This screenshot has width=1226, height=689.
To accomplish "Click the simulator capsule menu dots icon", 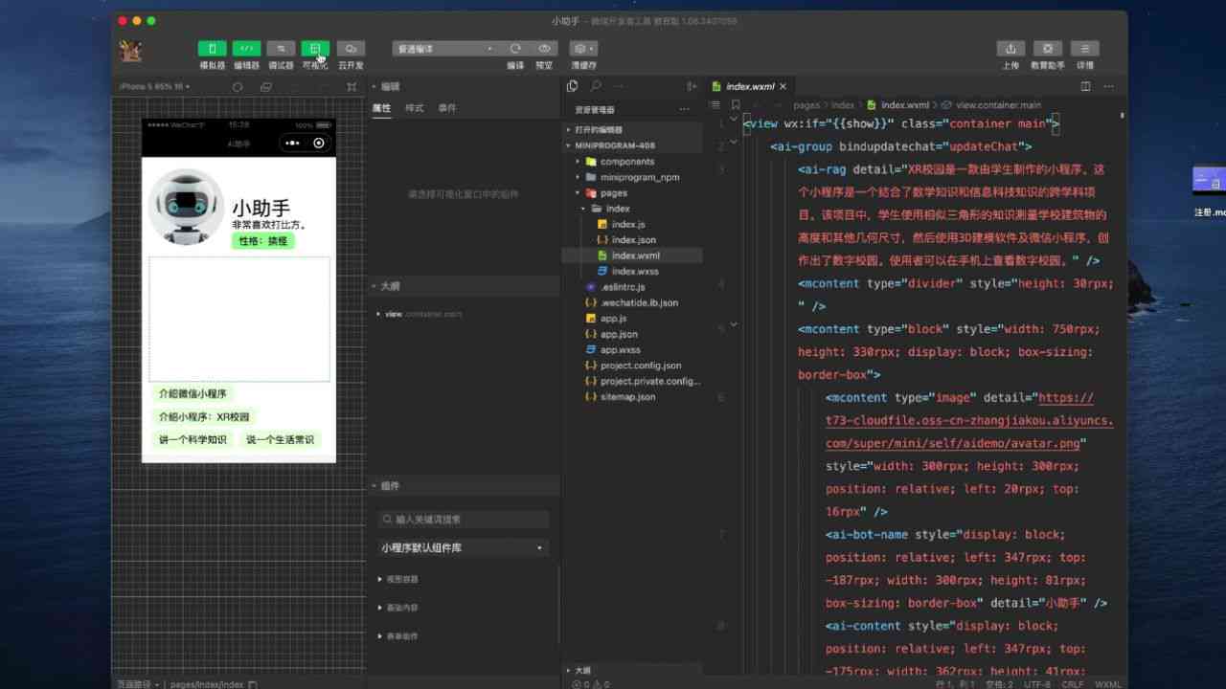I will click(293, 144).
